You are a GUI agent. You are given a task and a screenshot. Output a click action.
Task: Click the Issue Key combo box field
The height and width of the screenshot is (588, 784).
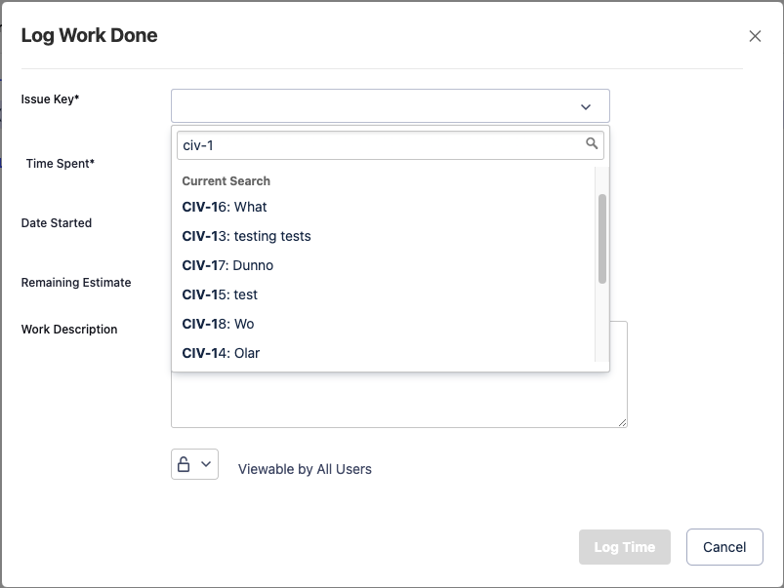pyautogui.click(x=371, y=106)
